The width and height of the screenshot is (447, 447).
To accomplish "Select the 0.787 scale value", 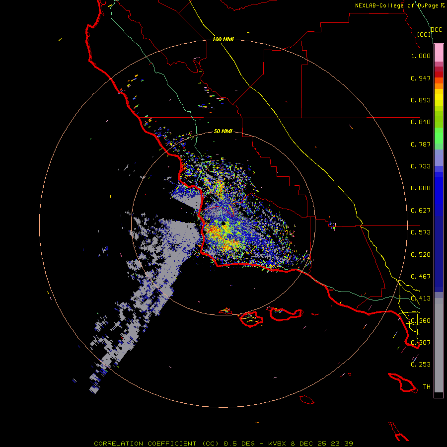I will [x=421, y=144].
